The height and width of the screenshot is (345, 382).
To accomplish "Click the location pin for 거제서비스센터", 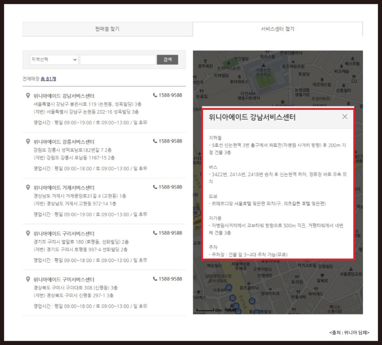I will (28, 187).
